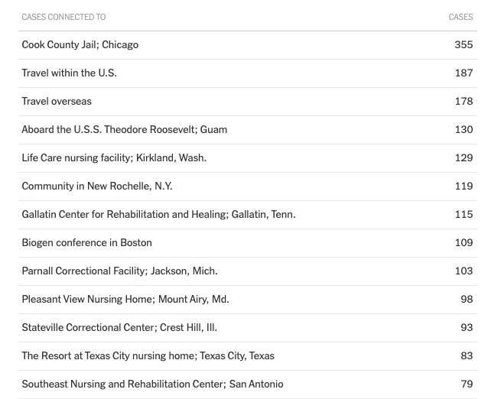
Task: Click the 187 case count value
Action: tap(464, 73)
